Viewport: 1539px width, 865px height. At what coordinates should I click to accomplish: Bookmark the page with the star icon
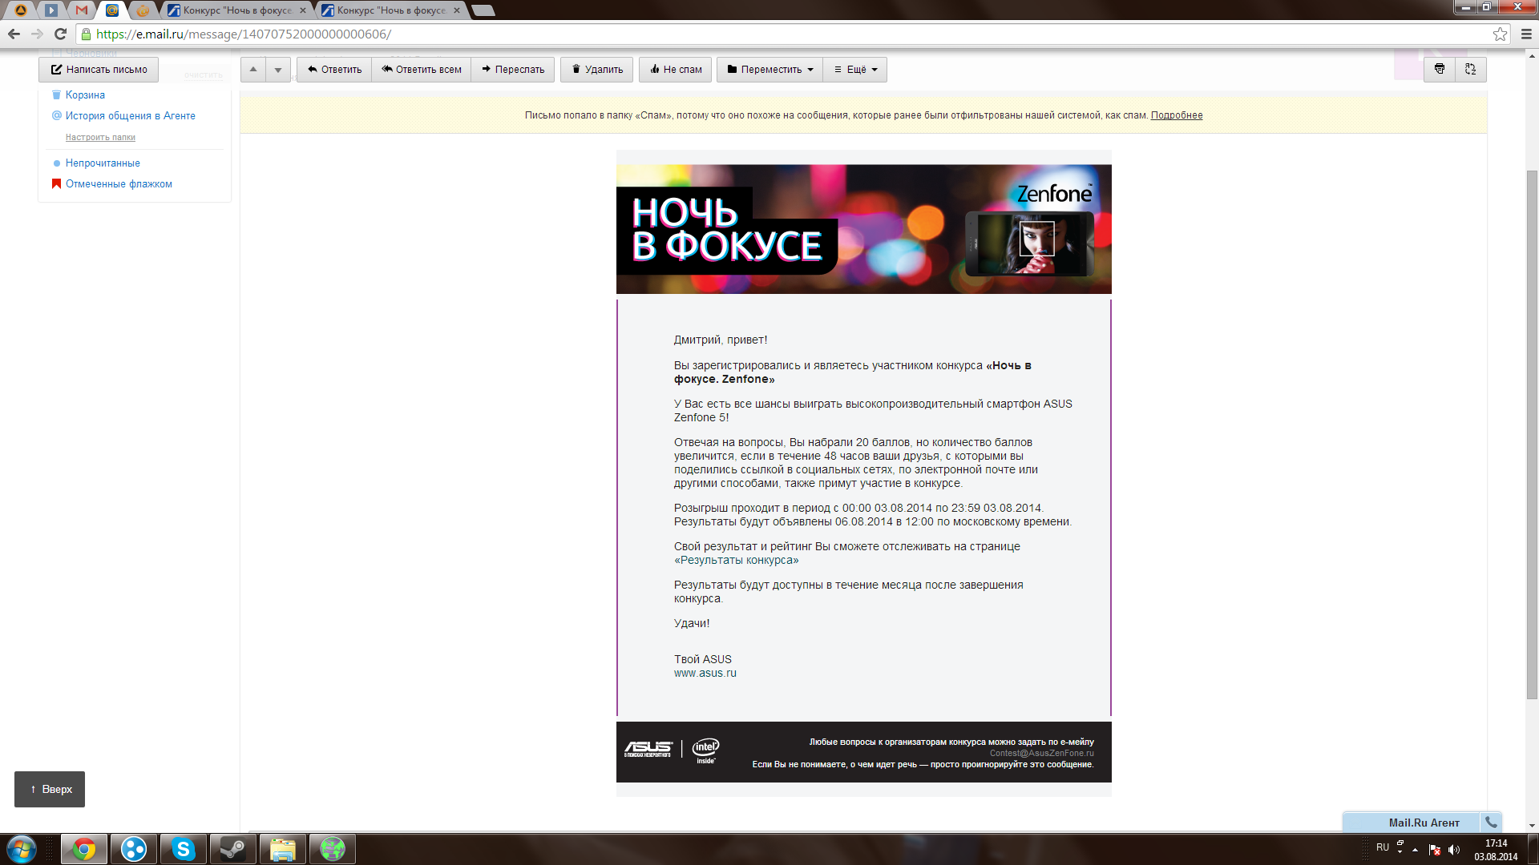(x=1500, y=34)
